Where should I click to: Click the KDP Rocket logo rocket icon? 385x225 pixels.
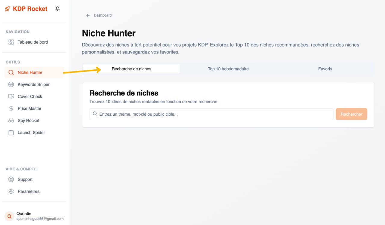8,9
